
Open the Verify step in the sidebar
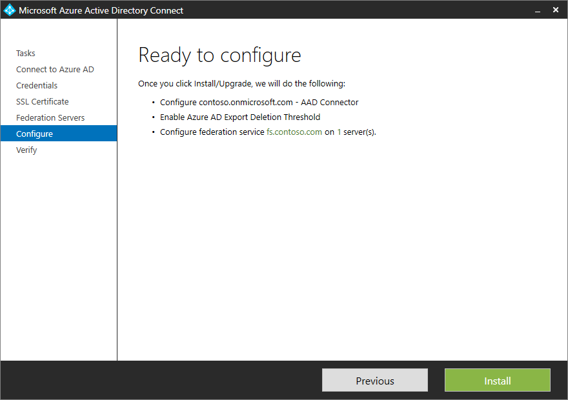(x=26, y=150)
